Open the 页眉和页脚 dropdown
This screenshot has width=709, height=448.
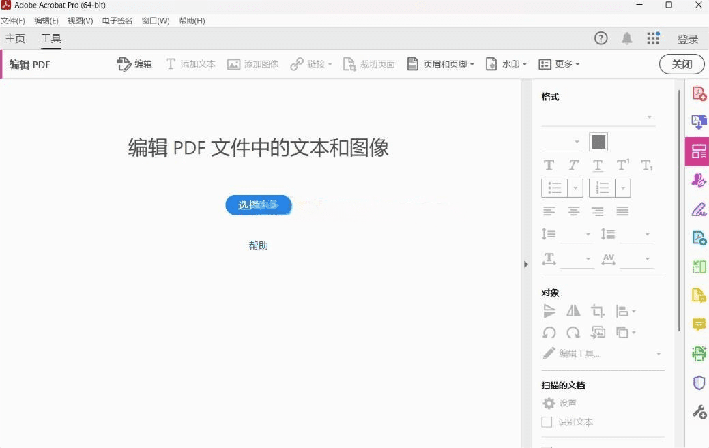pyautogui.click(x=440, y=64)
